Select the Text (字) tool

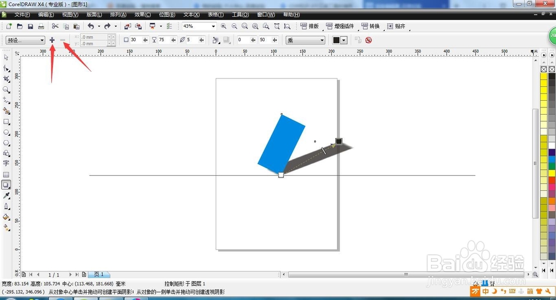[x=6, y=164]
